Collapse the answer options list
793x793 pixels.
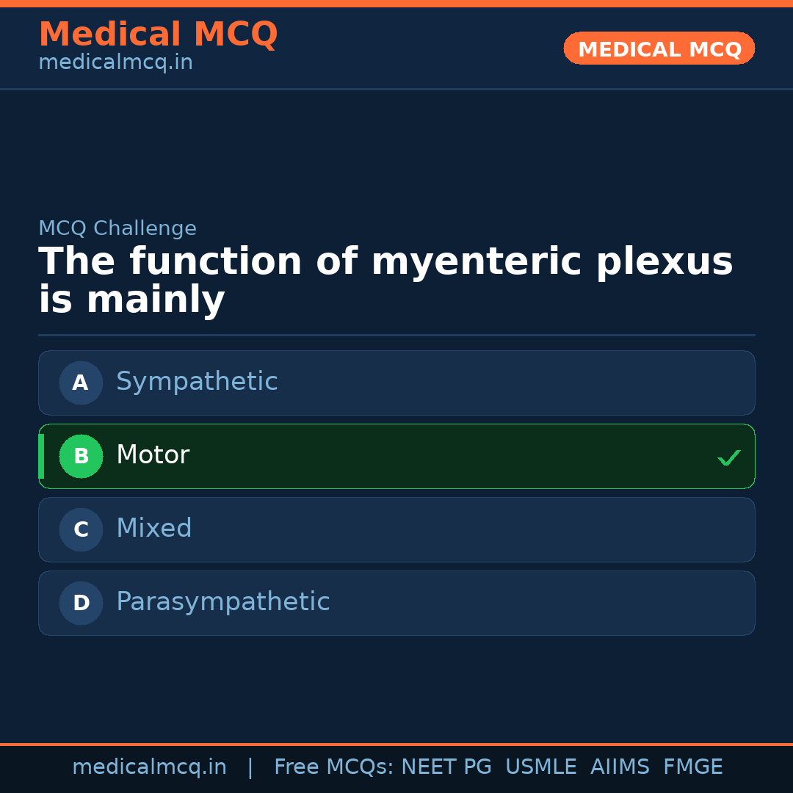pos(396,492)
